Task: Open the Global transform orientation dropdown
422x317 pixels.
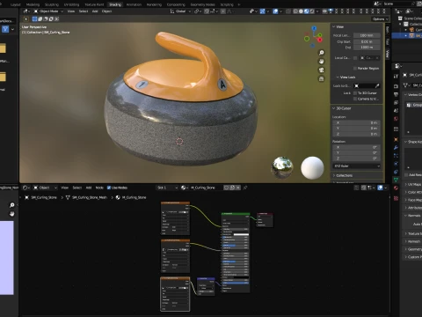Action: click(180, 11)
